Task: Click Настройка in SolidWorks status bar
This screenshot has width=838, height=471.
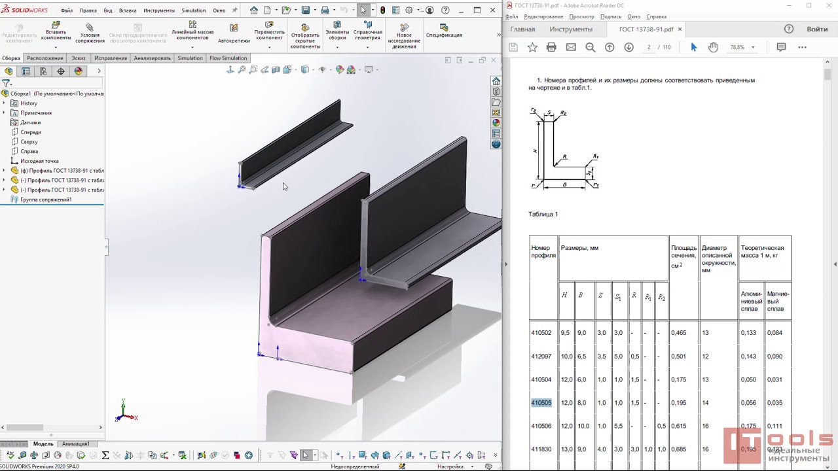Action: click(450, 466)
